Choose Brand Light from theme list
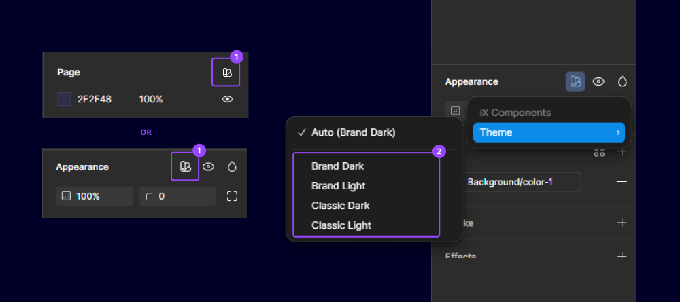The height and width of the screenshot is (302, 680). pos(338,185)
